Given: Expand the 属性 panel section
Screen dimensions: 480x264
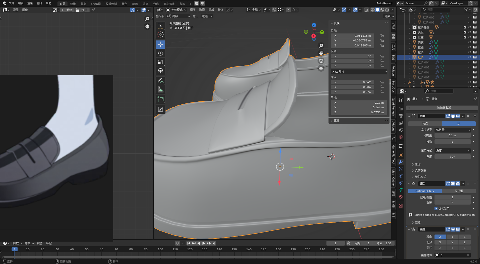Looking at the screenshot, I should [336, 121].
